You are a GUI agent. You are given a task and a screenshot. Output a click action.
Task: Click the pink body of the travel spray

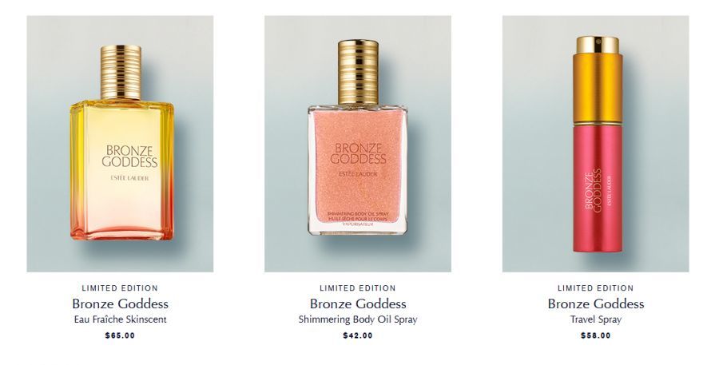pyautogui.click(x=598, y=188)
